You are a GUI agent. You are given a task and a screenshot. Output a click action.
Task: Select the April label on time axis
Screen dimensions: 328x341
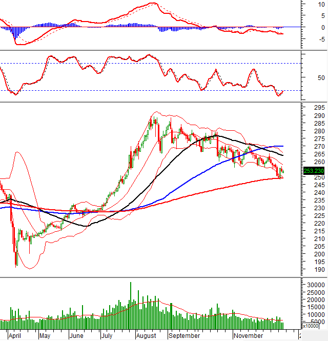(x=15, y=335)
